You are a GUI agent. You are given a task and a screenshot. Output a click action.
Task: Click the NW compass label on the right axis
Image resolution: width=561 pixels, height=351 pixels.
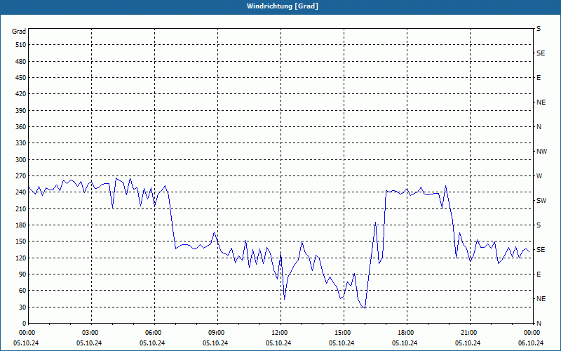click(541, 152)
